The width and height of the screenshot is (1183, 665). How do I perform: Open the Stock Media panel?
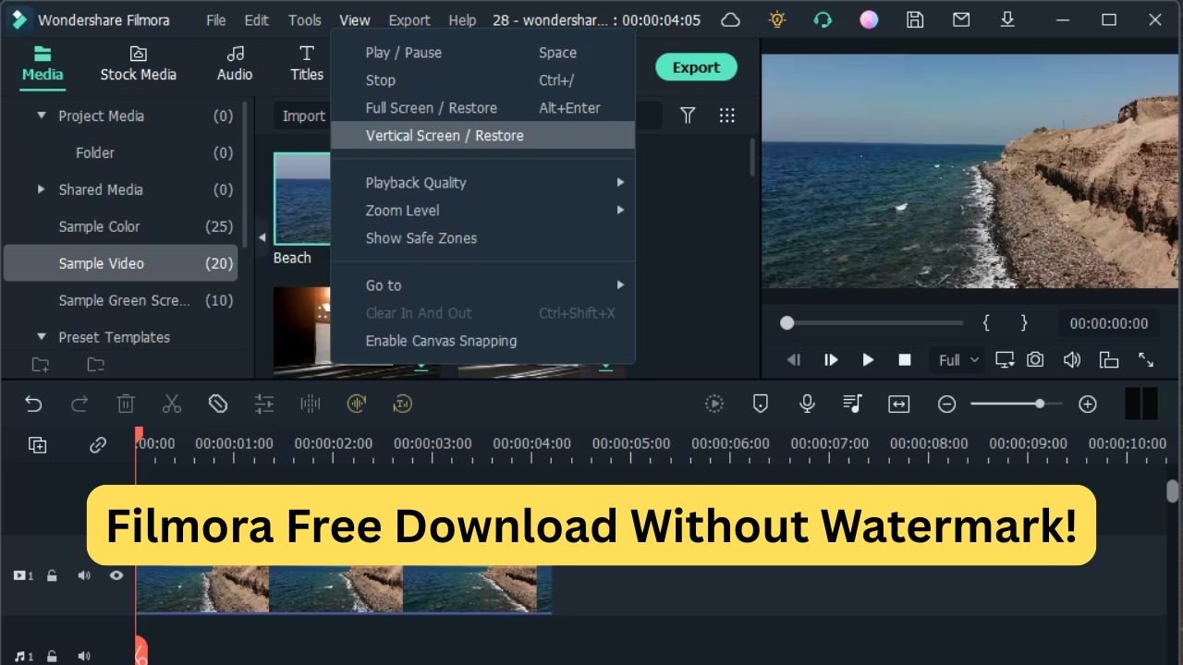click(x=138, y=65)
